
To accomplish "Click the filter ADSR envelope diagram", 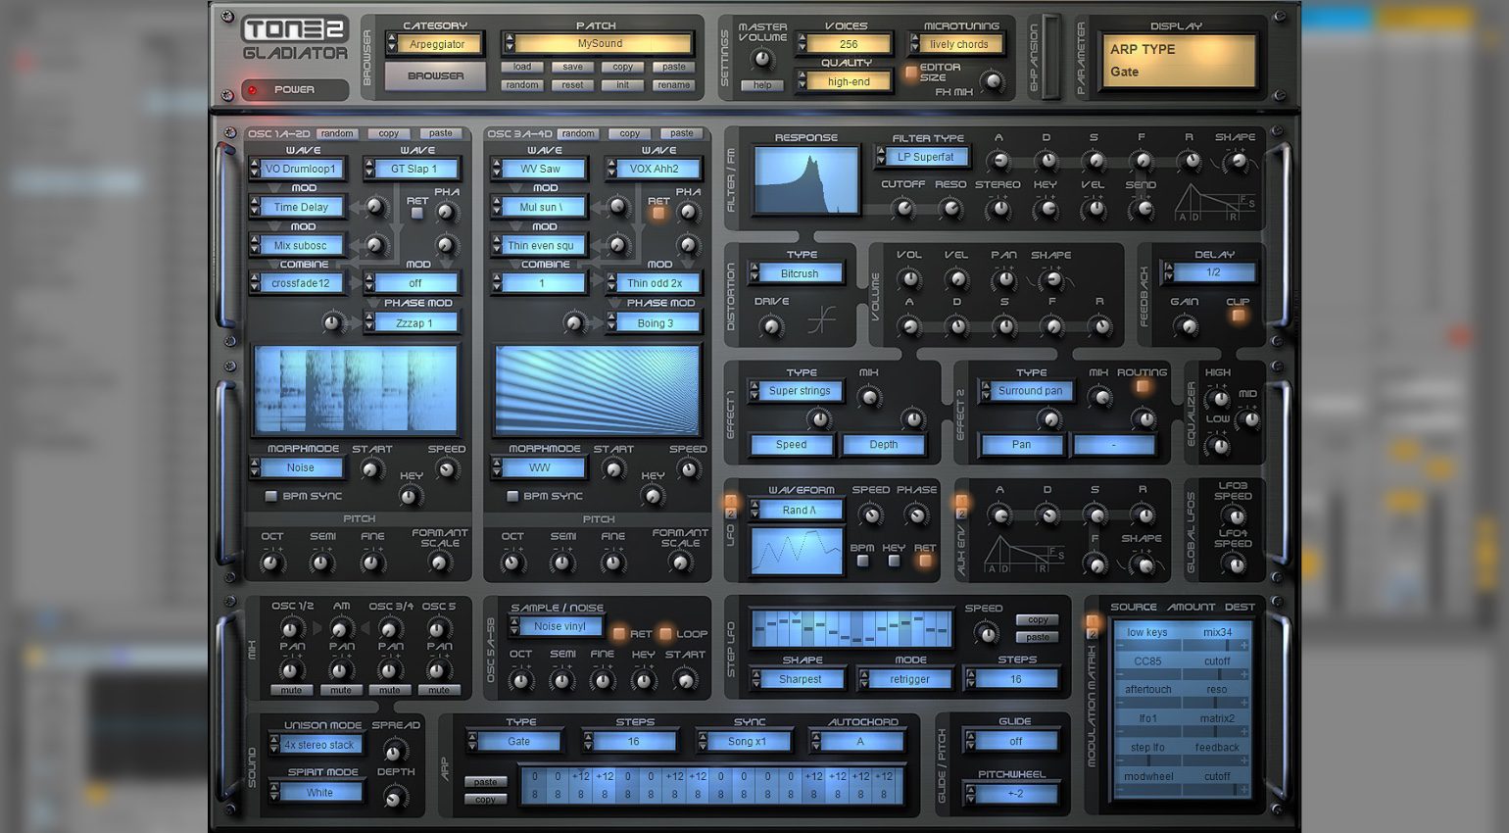I will tap(1216, 202).
